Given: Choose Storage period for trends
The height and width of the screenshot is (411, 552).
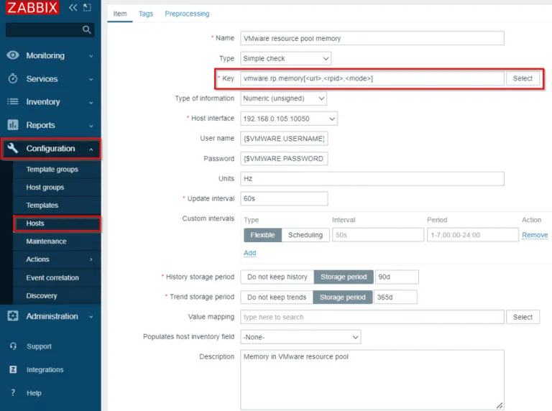Looking at the screenshot, I should tap(343, 297).
